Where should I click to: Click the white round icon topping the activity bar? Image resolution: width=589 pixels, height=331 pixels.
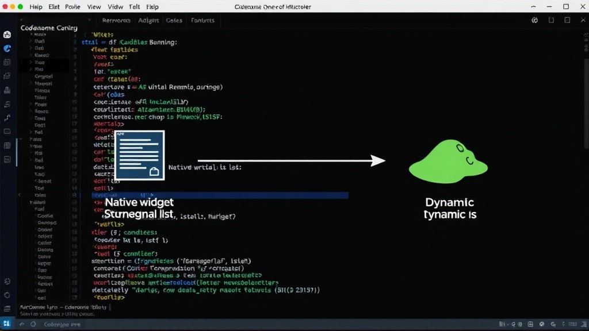tap(7, 34)
